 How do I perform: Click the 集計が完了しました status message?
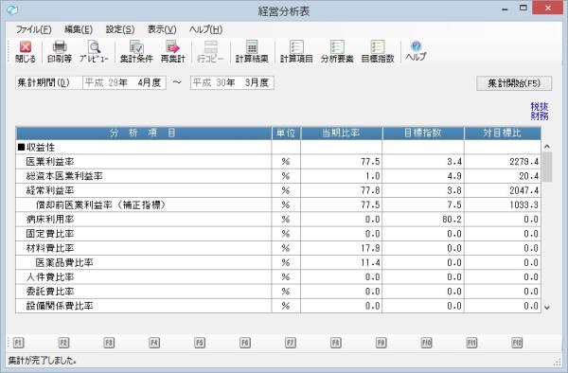[42, 361]
